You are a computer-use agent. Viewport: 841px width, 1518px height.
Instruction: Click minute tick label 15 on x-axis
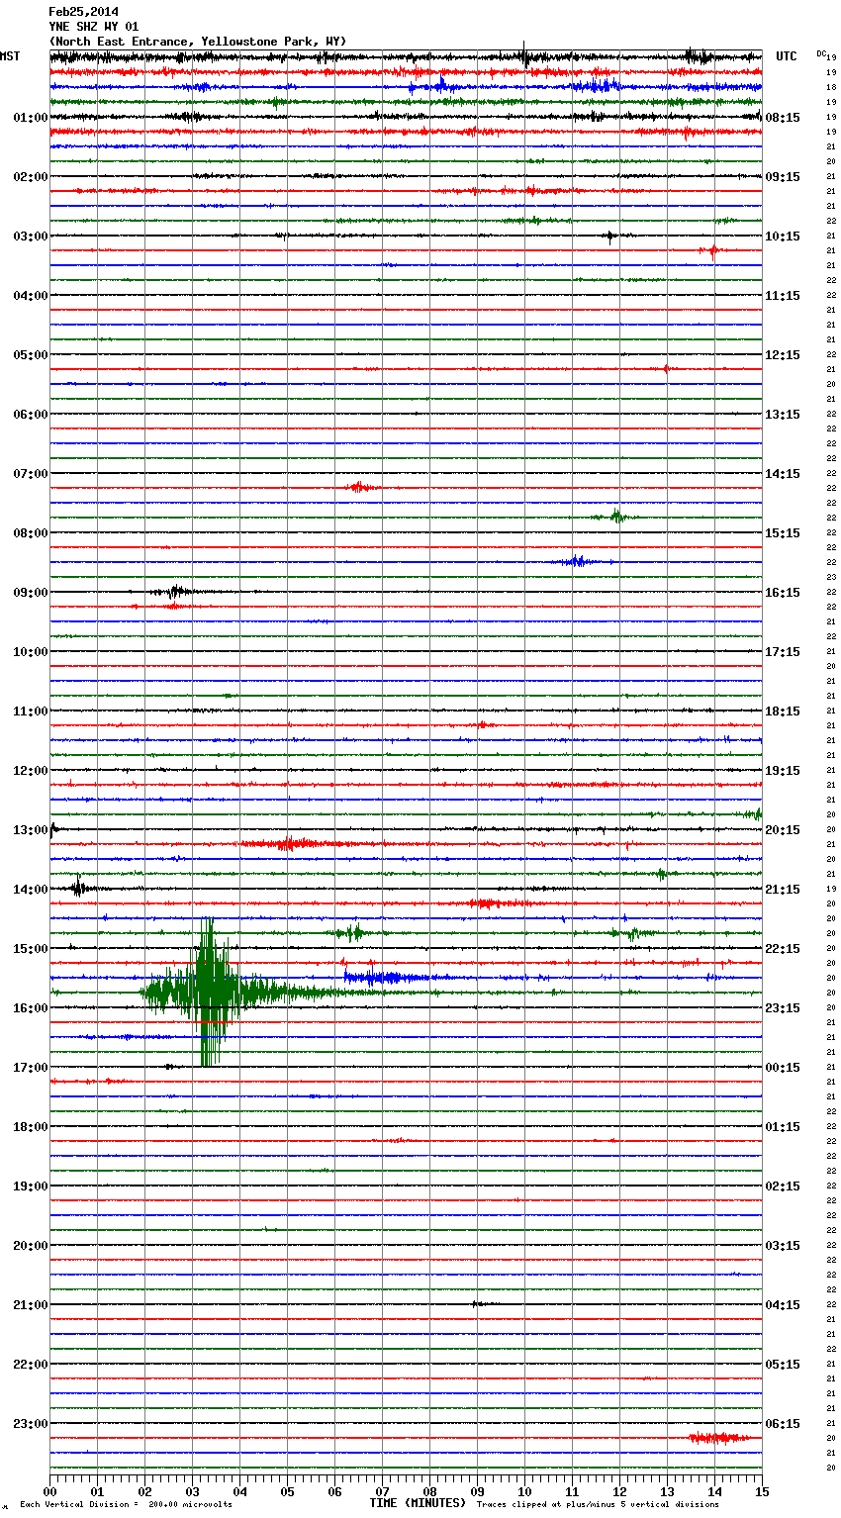762,1491
